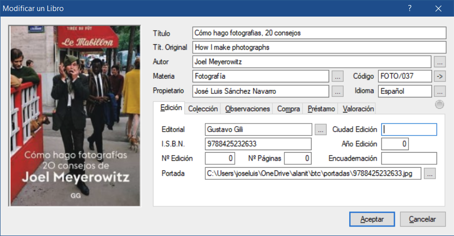The height and width of the screenshot is (236, 454).
Task: Open Propietario lookup button
Action: (337, 91)
